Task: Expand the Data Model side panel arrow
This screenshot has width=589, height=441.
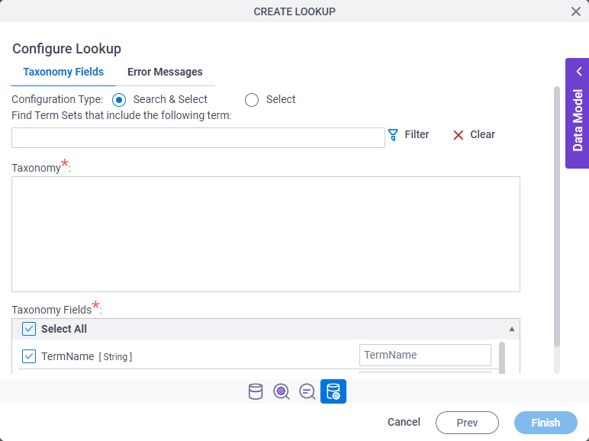Action: point(579,72)
